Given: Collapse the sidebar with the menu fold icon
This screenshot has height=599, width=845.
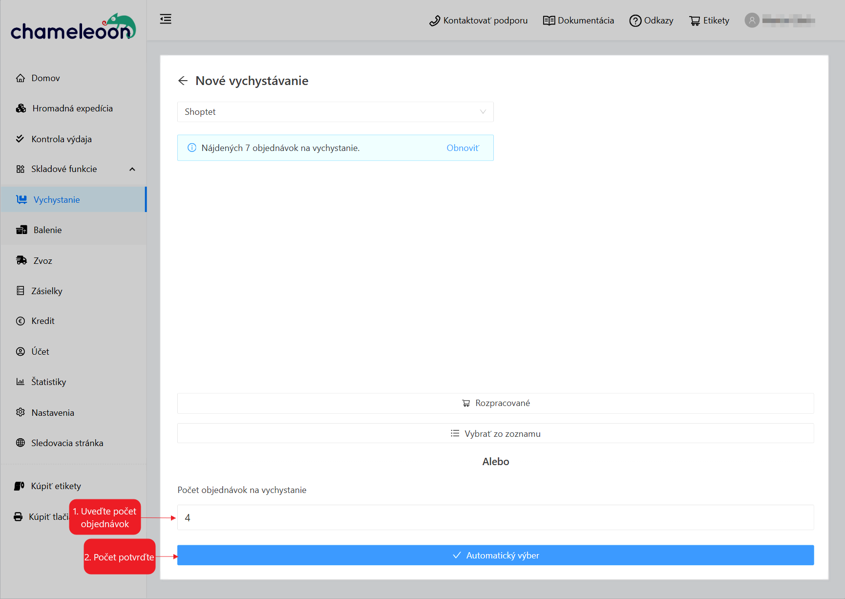Looking at the screenshot, I should [166, 20].
